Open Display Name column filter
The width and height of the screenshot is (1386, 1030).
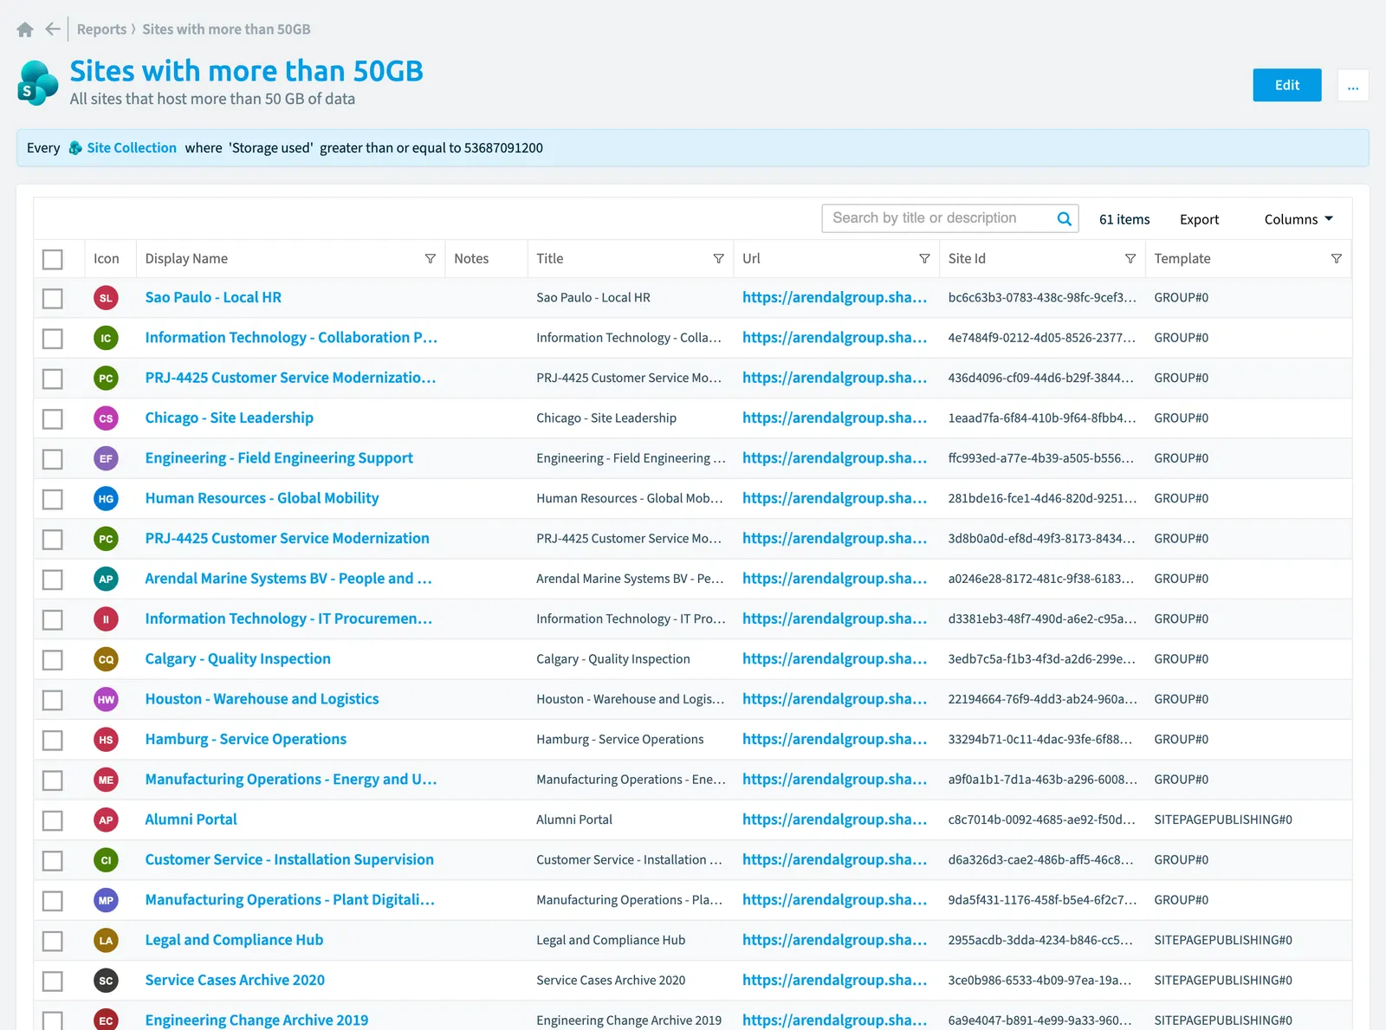pyautogui.click(x=430, y=259)
